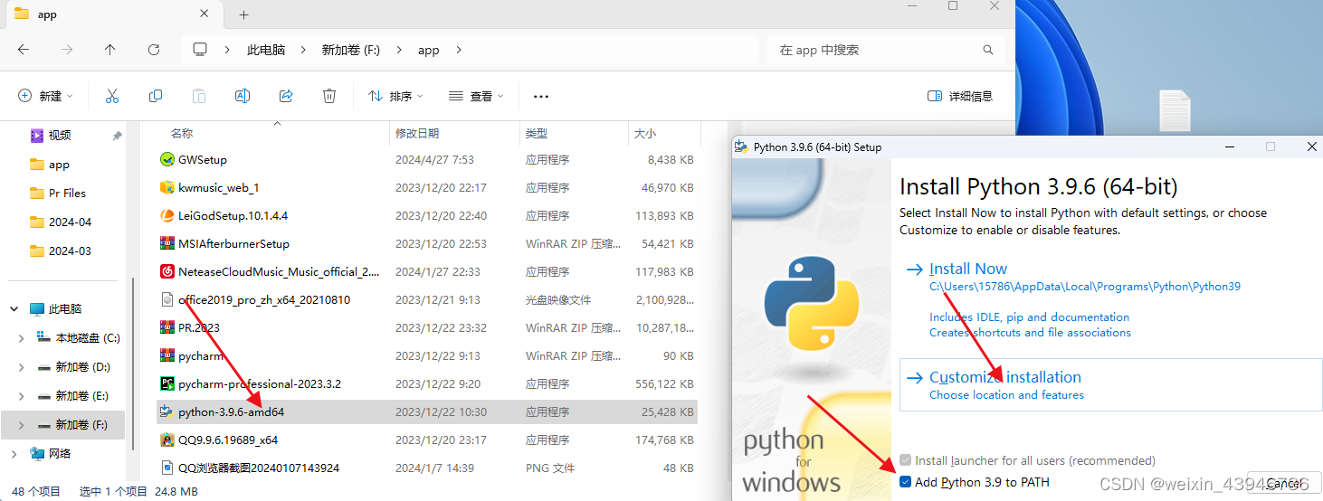Click the Back navigation arrow
1323x501 pixels.
(x=24, y=50)
